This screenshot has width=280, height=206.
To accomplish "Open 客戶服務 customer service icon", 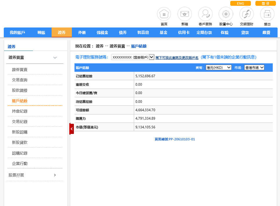I will click(205, 14).
